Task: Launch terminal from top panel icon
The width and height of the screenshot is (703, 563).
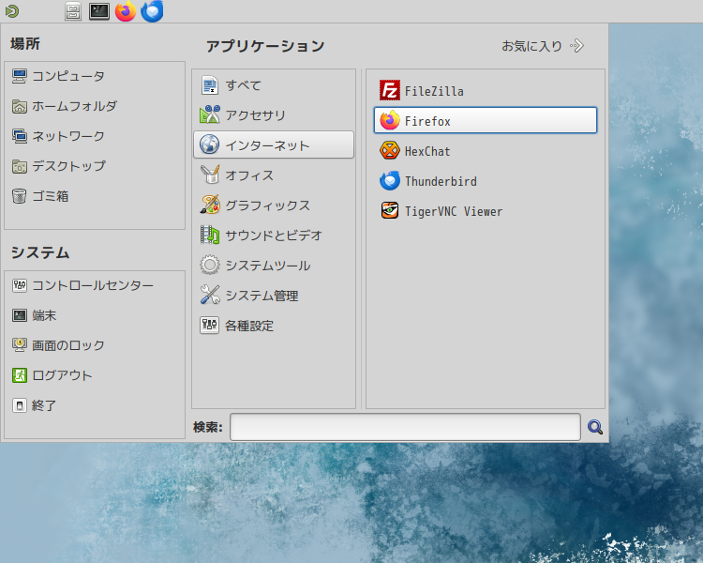Action: pyautogui.click(x=99, y=11)
